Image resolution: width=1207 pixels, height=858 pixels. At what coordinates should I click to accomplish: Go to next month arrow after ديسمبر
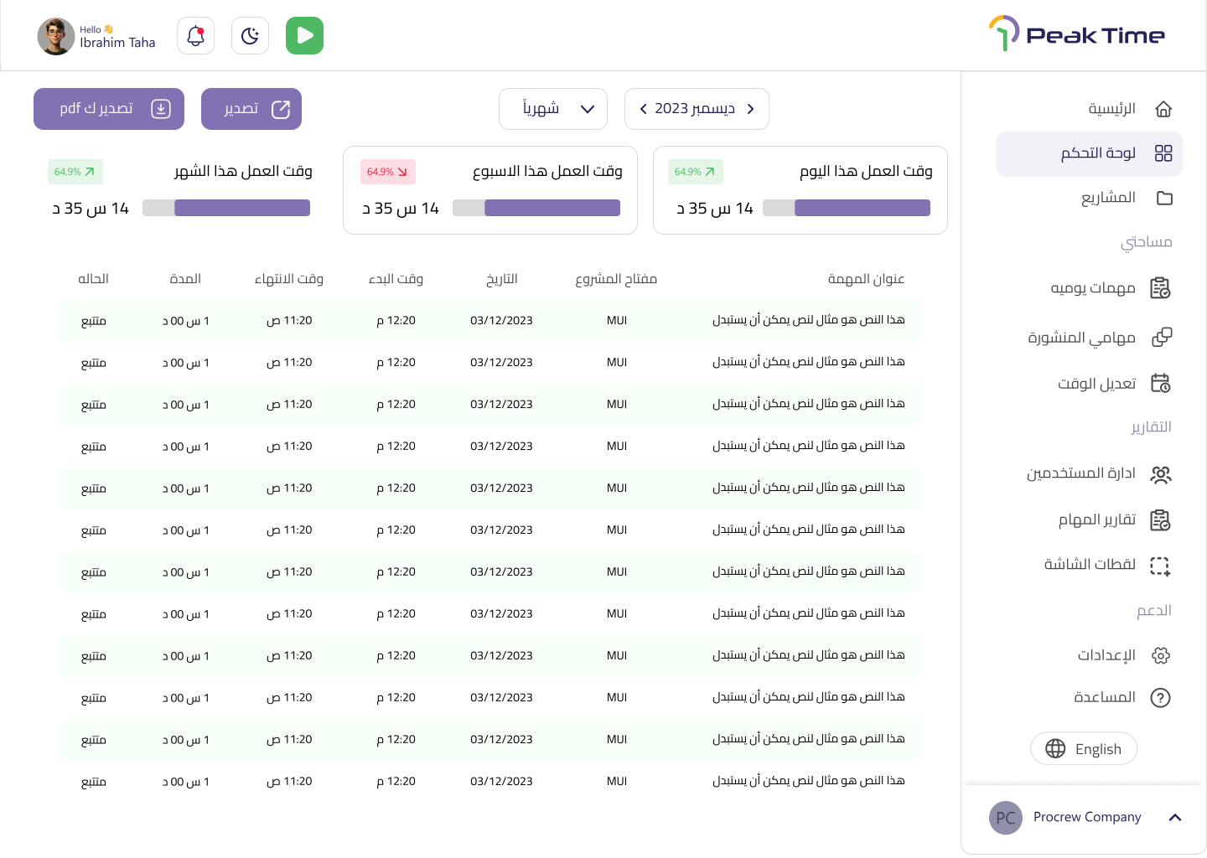[x=750, y=109]
